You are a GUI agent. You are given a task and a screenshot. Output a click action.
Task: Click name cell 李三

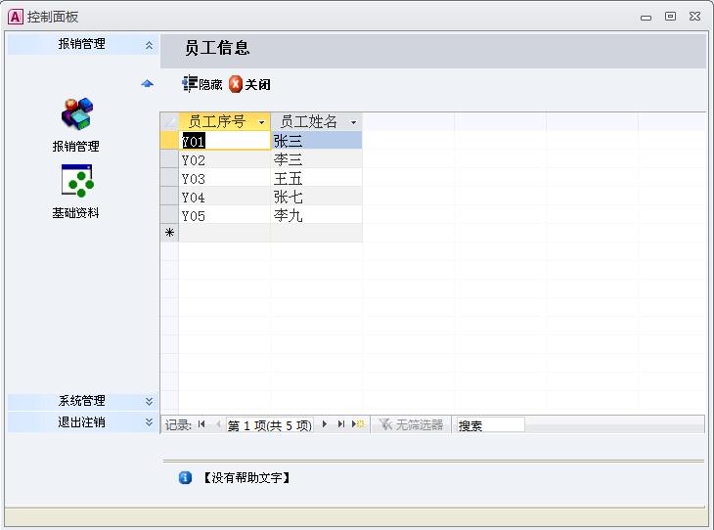317,159
